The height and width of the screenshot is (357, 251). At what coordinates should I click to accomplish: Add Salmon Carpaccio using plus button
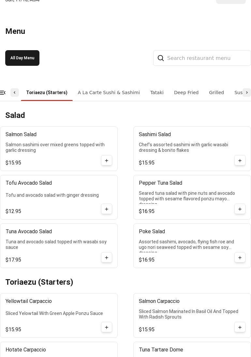point(240,327)
